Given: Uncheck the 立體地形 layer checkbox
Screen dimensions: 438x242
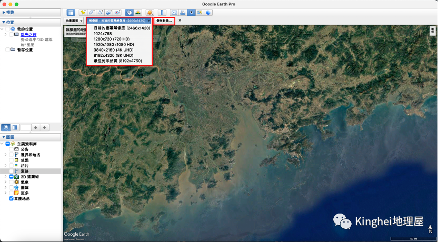Looking at the screenshot, I should coord(12,199).
